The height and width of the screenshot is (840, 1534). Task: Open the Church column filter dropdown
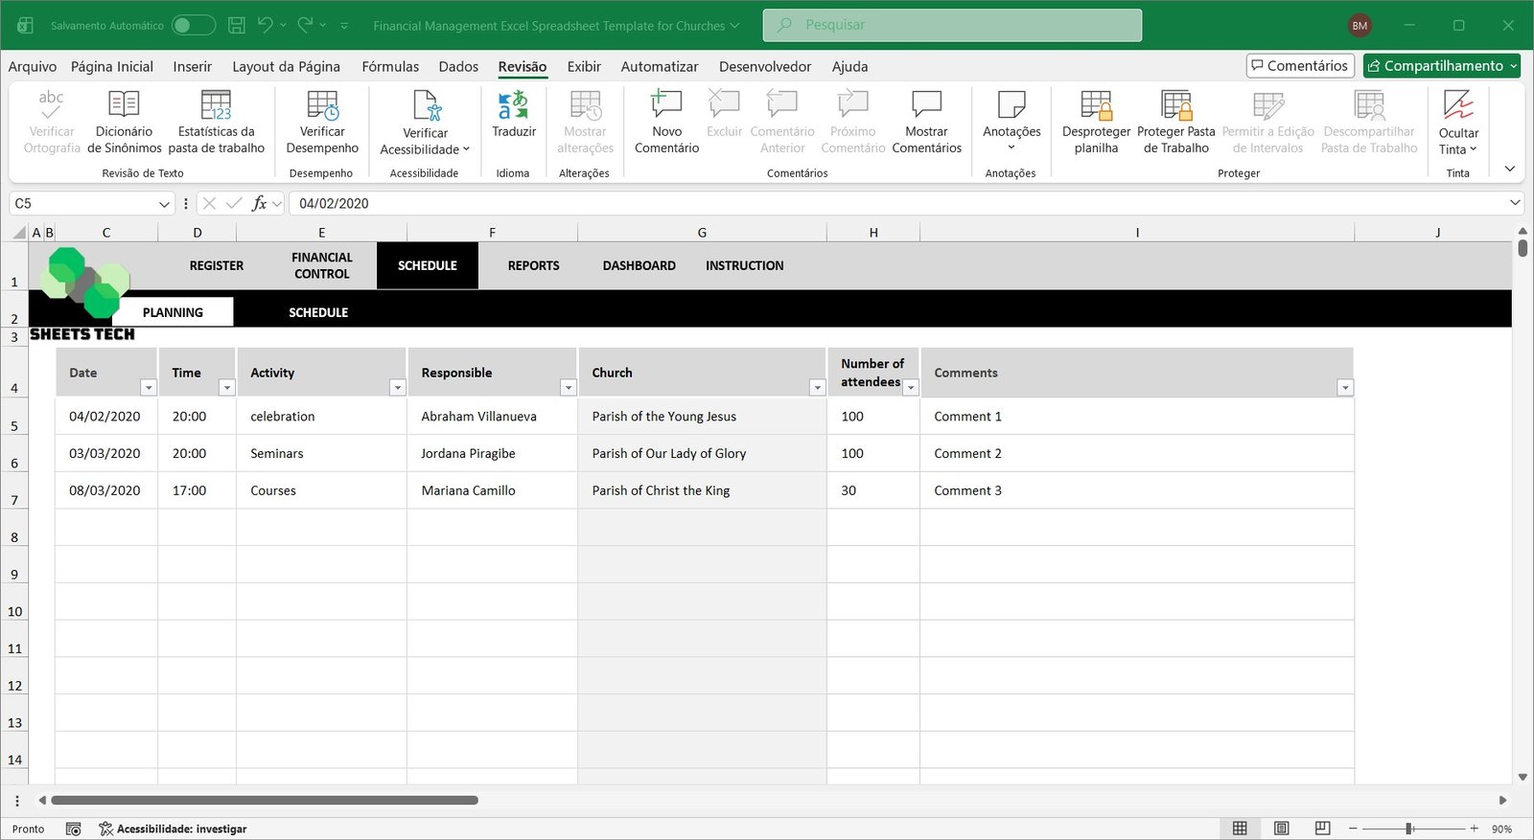tap(817, 388)
